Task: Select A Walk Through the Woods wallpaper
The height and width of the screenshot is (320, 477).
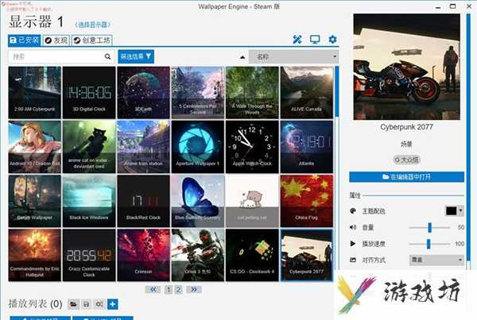Action: click(x=252, y=92)
